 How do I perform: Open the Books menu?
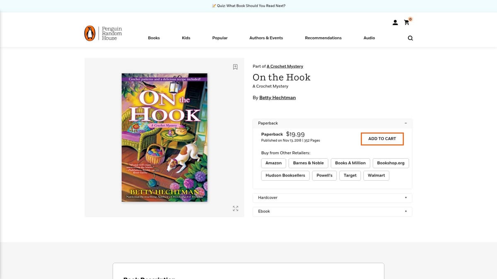(154, 38)
